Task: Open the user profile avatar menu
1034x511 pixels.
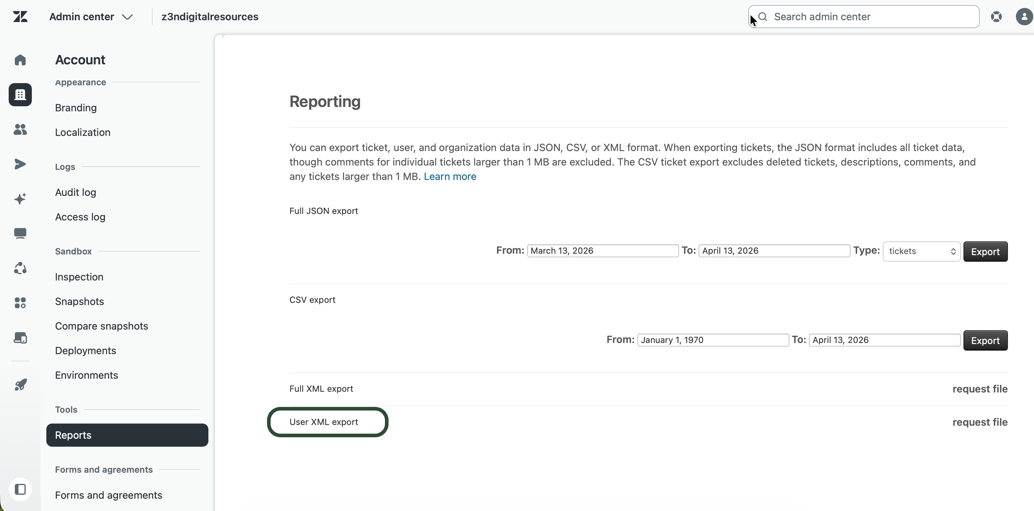Action: 1024,17
